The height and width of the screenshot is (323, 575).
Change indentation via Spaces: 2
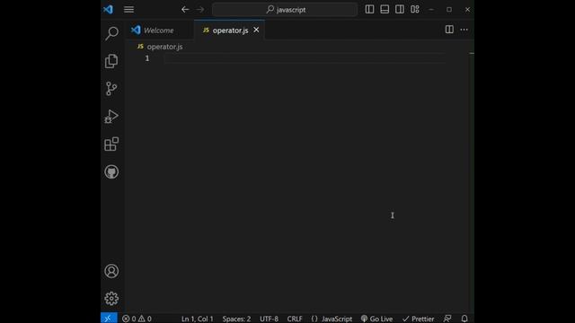236,319
